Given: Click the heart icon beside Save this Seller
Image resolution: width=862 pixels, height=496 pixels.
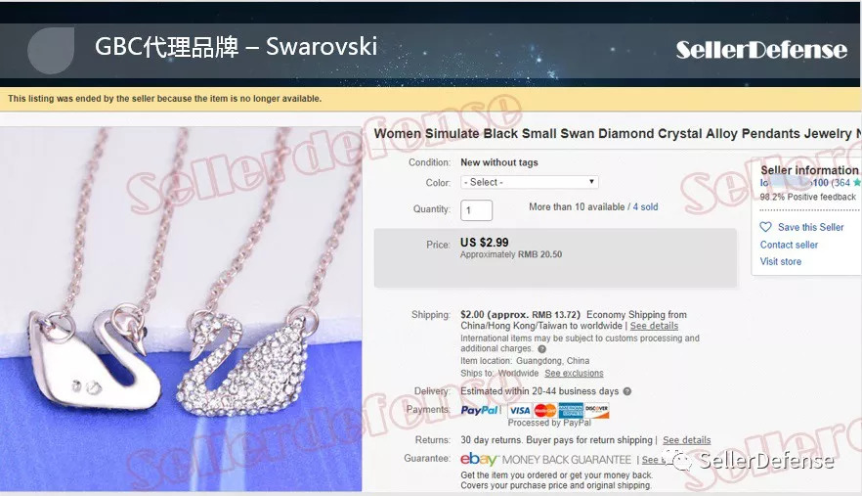Looking at the screenshot, I should tap(765, 227).
